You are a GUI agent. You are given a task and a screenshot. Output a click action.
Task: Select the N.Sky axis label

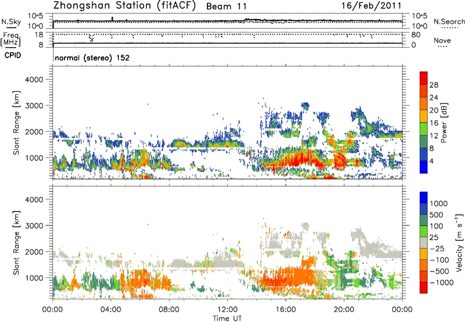[x=11, y=22]
